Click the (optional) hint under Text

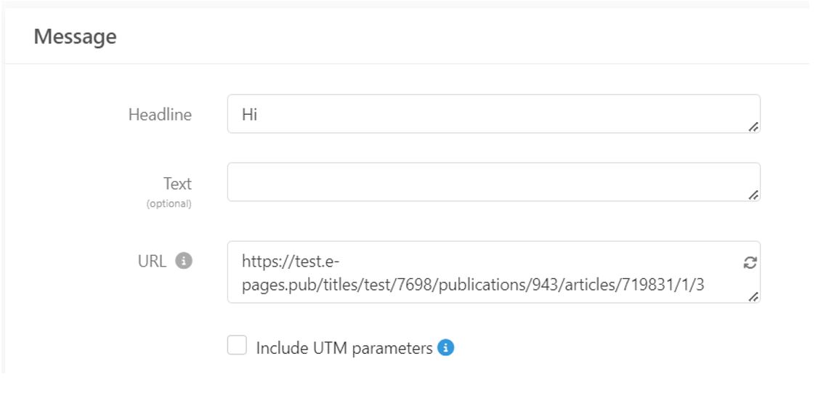point(169,204)
